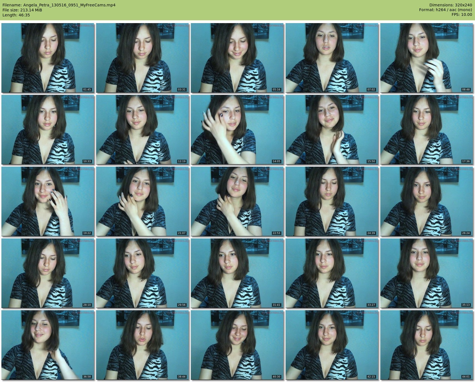Click the frame at 28:10
The image size is (475, 382).
tap(48, 273)
